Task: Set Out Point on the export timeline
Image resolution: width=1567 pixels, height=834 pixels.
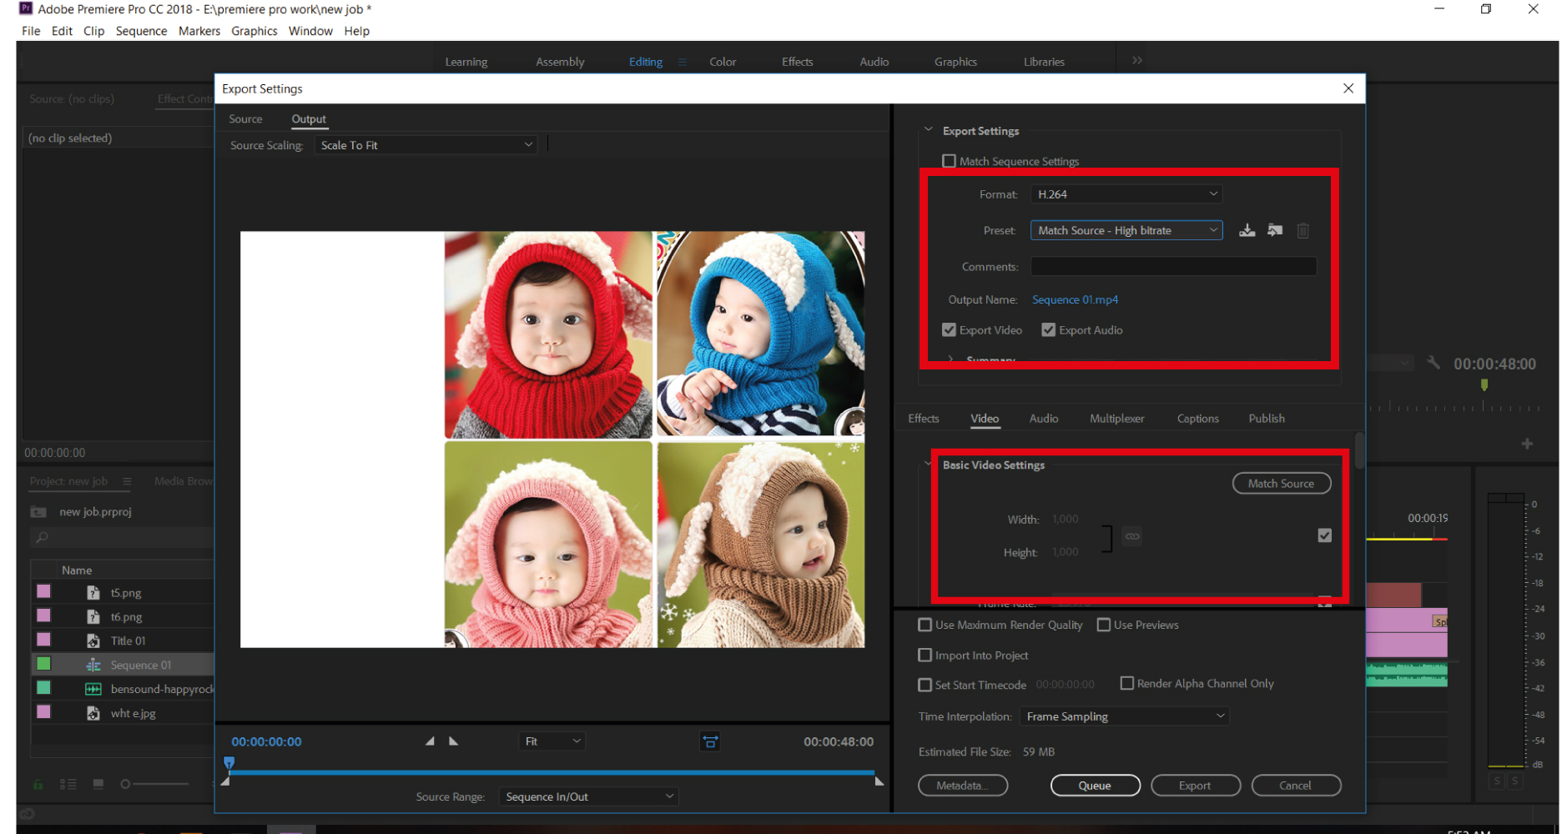Action: tap(453, 741)
